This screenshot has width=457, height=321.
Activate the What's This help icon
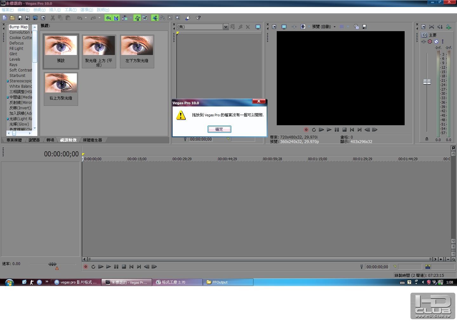pos(198,18)
